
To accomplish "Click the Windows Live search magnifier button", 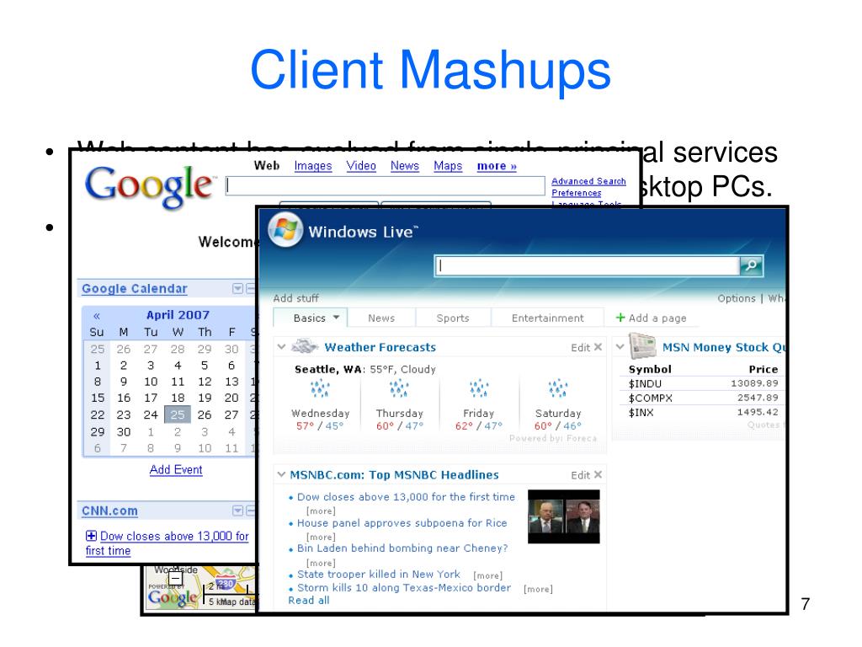I will [751, 265].
